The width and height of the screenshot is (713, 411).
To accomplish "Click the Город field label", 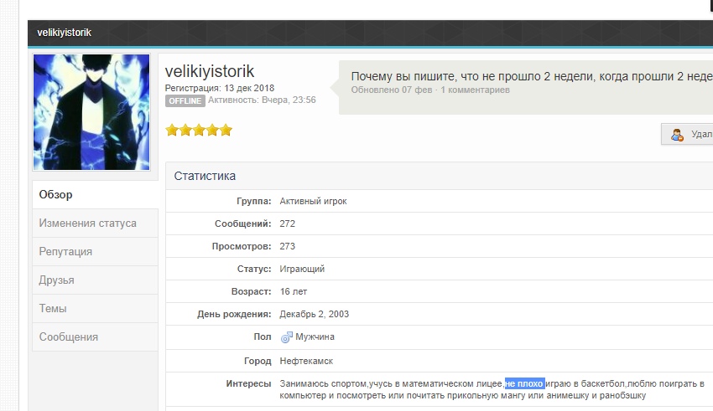I will click(x=258, y=361).
